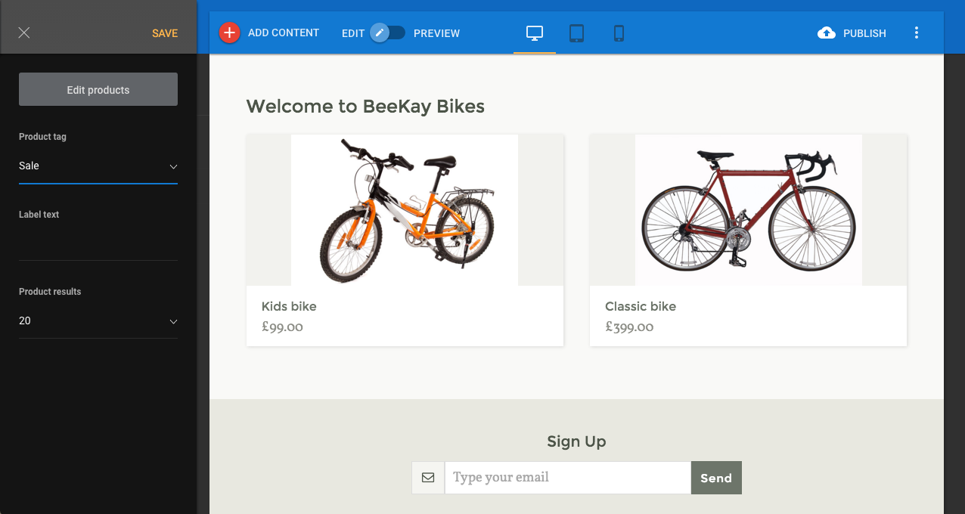Click the ADD CONTENT label
Image resolution: width=965 pixels, height=514 pixels.
pos(284,33)
